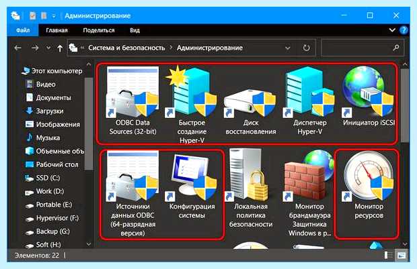Viewport: 417px width, 269px height.
Task: Open Конфигурация системы shortcut
Action: point(192,186)
